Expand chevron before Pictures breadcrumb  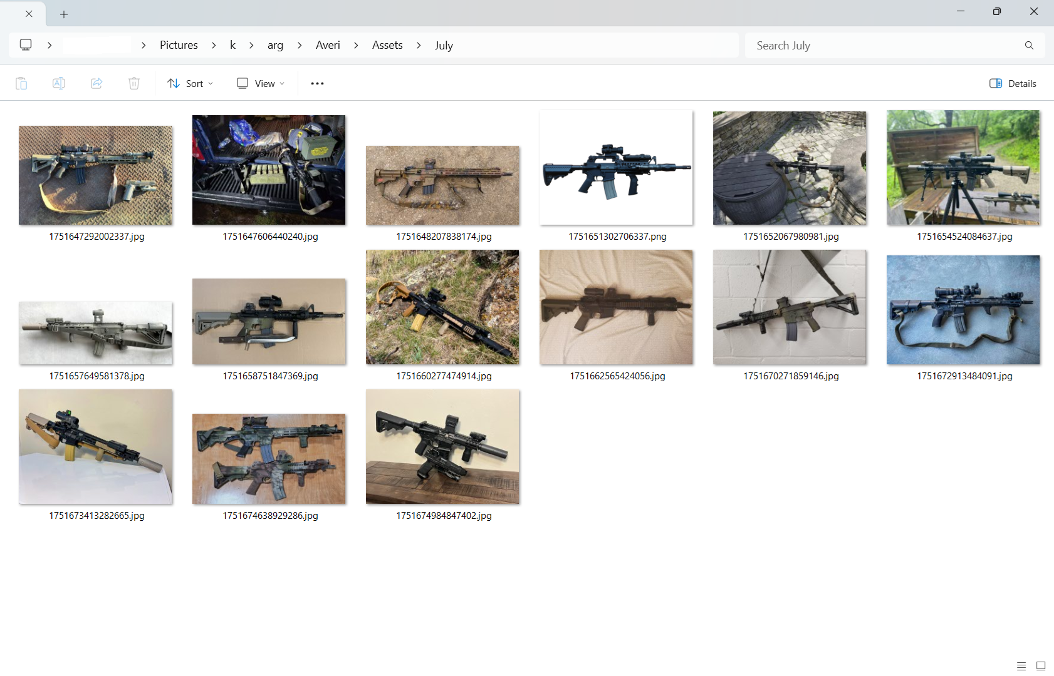tap(143, 45)
